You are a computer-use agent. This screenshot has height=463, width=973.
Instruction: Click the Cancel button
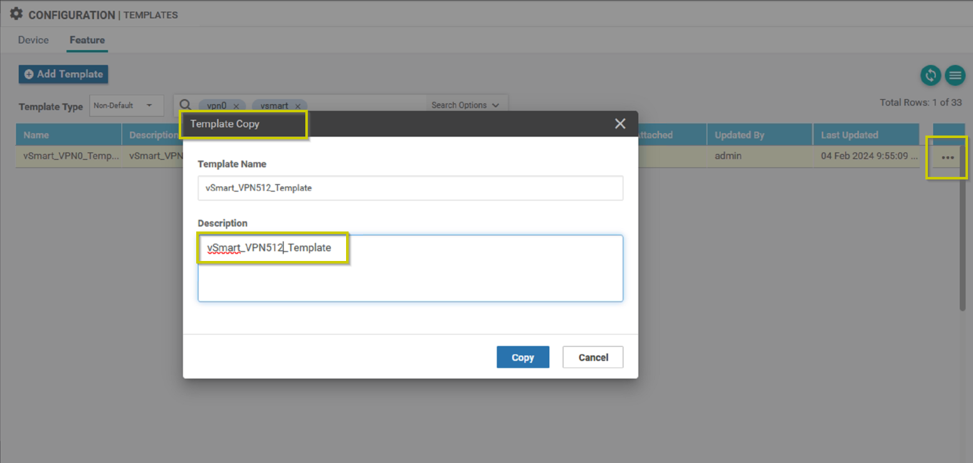point(593,357)
